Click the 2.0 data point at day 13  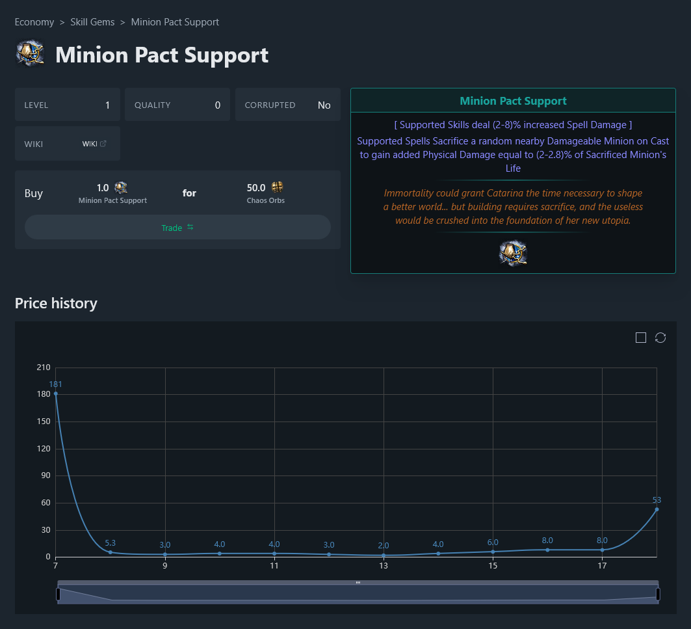[384, 555]
